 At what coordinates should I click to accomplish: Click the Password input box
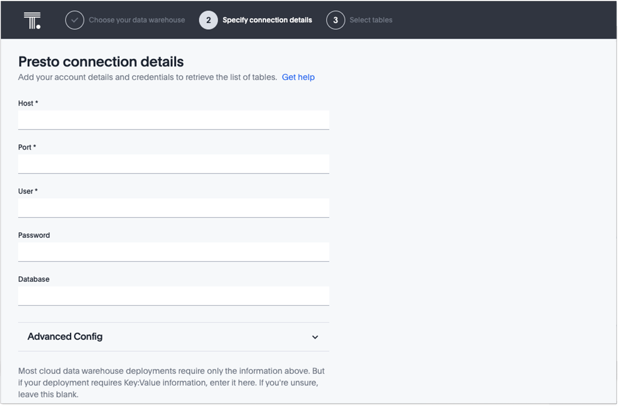tap(174, 252)
